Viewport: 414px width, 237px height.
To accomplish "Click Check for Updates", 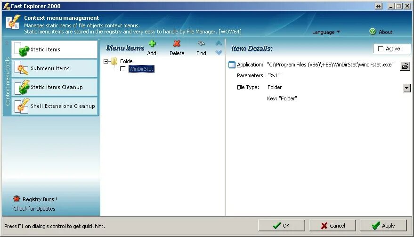I will [34, 209].
